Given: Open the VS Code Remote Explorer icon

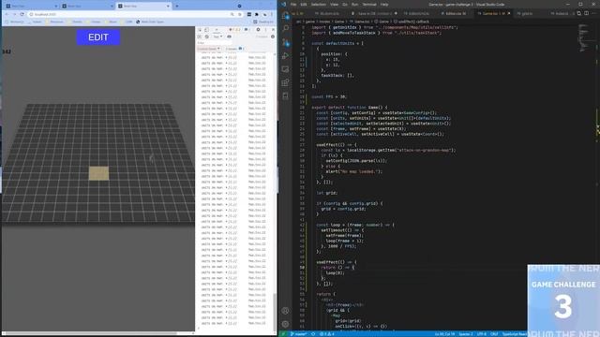Looking at the screenshot, I should (x=285, y=69).
